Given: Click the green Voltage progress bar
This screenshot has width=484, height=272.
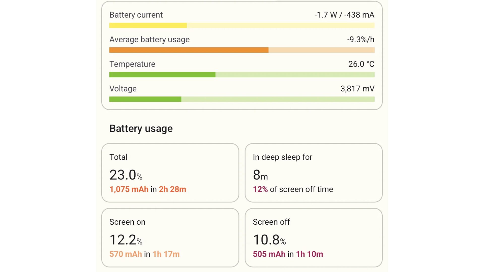Looking at the screenshot, I should (242, 99).
